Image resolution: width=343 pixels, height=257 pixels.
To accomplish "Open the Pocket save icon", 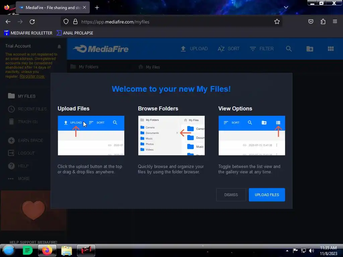I will point(311,22).
